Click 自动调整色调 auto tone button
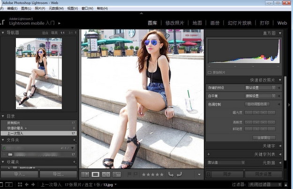The width and height of the screenshot is (293, 189). (257, 104)
